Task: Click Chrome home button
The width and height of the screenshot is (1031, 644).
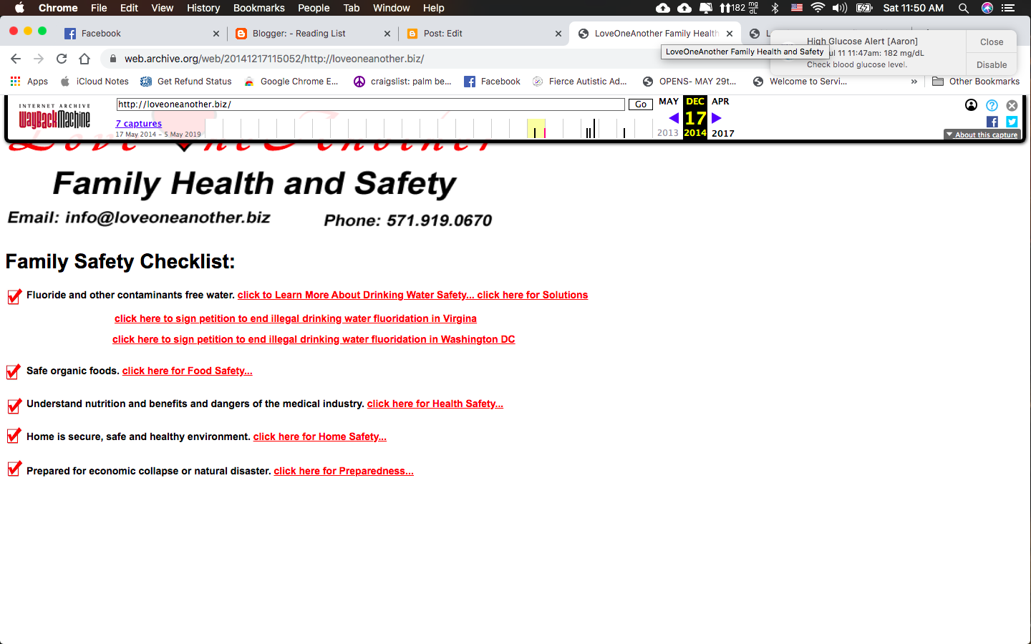Action: click(84, 59)
